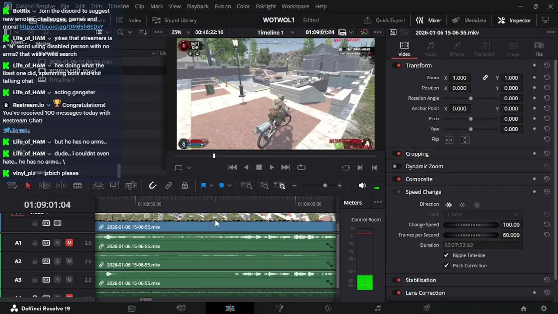
Task: Open the viewer transform overlay dropdown arrow
Action: click(x=189, y=167)
